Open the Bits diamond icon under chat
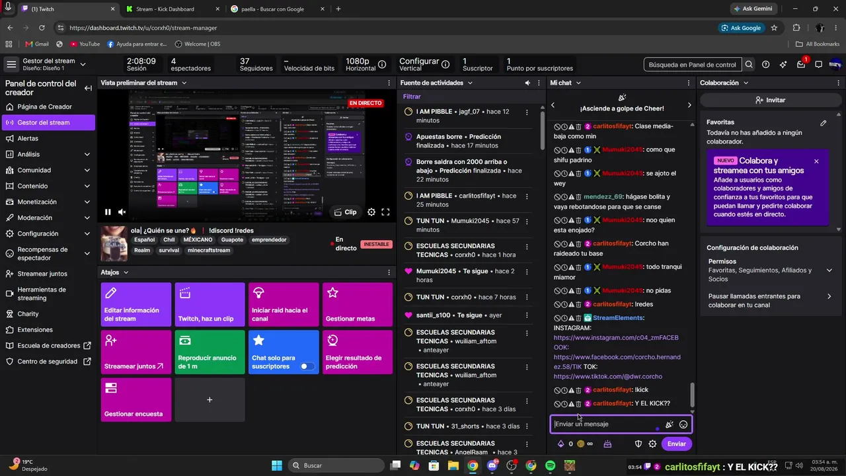This screenshot has height=476, width=846. click(561, 444)
